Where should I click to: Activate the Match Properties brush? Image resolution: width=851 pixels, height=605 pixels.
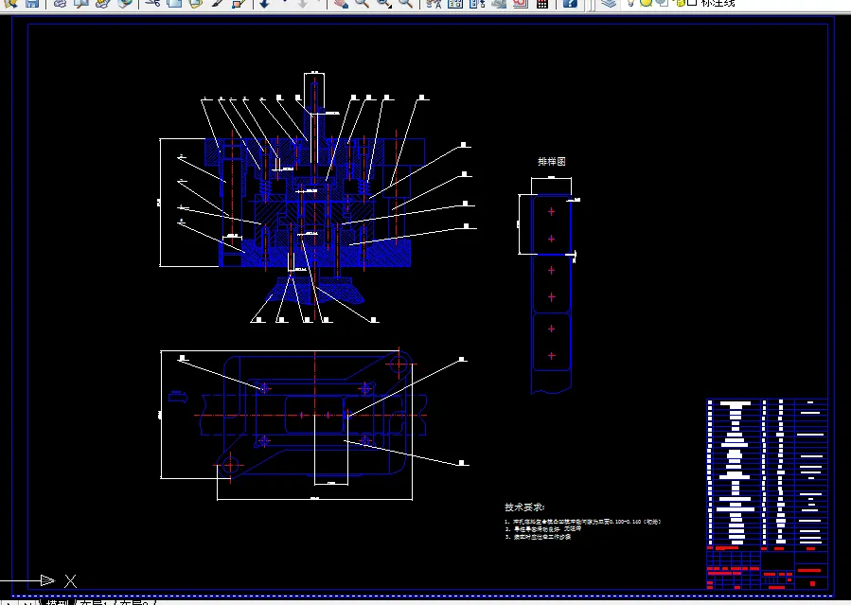click(217, 3)
